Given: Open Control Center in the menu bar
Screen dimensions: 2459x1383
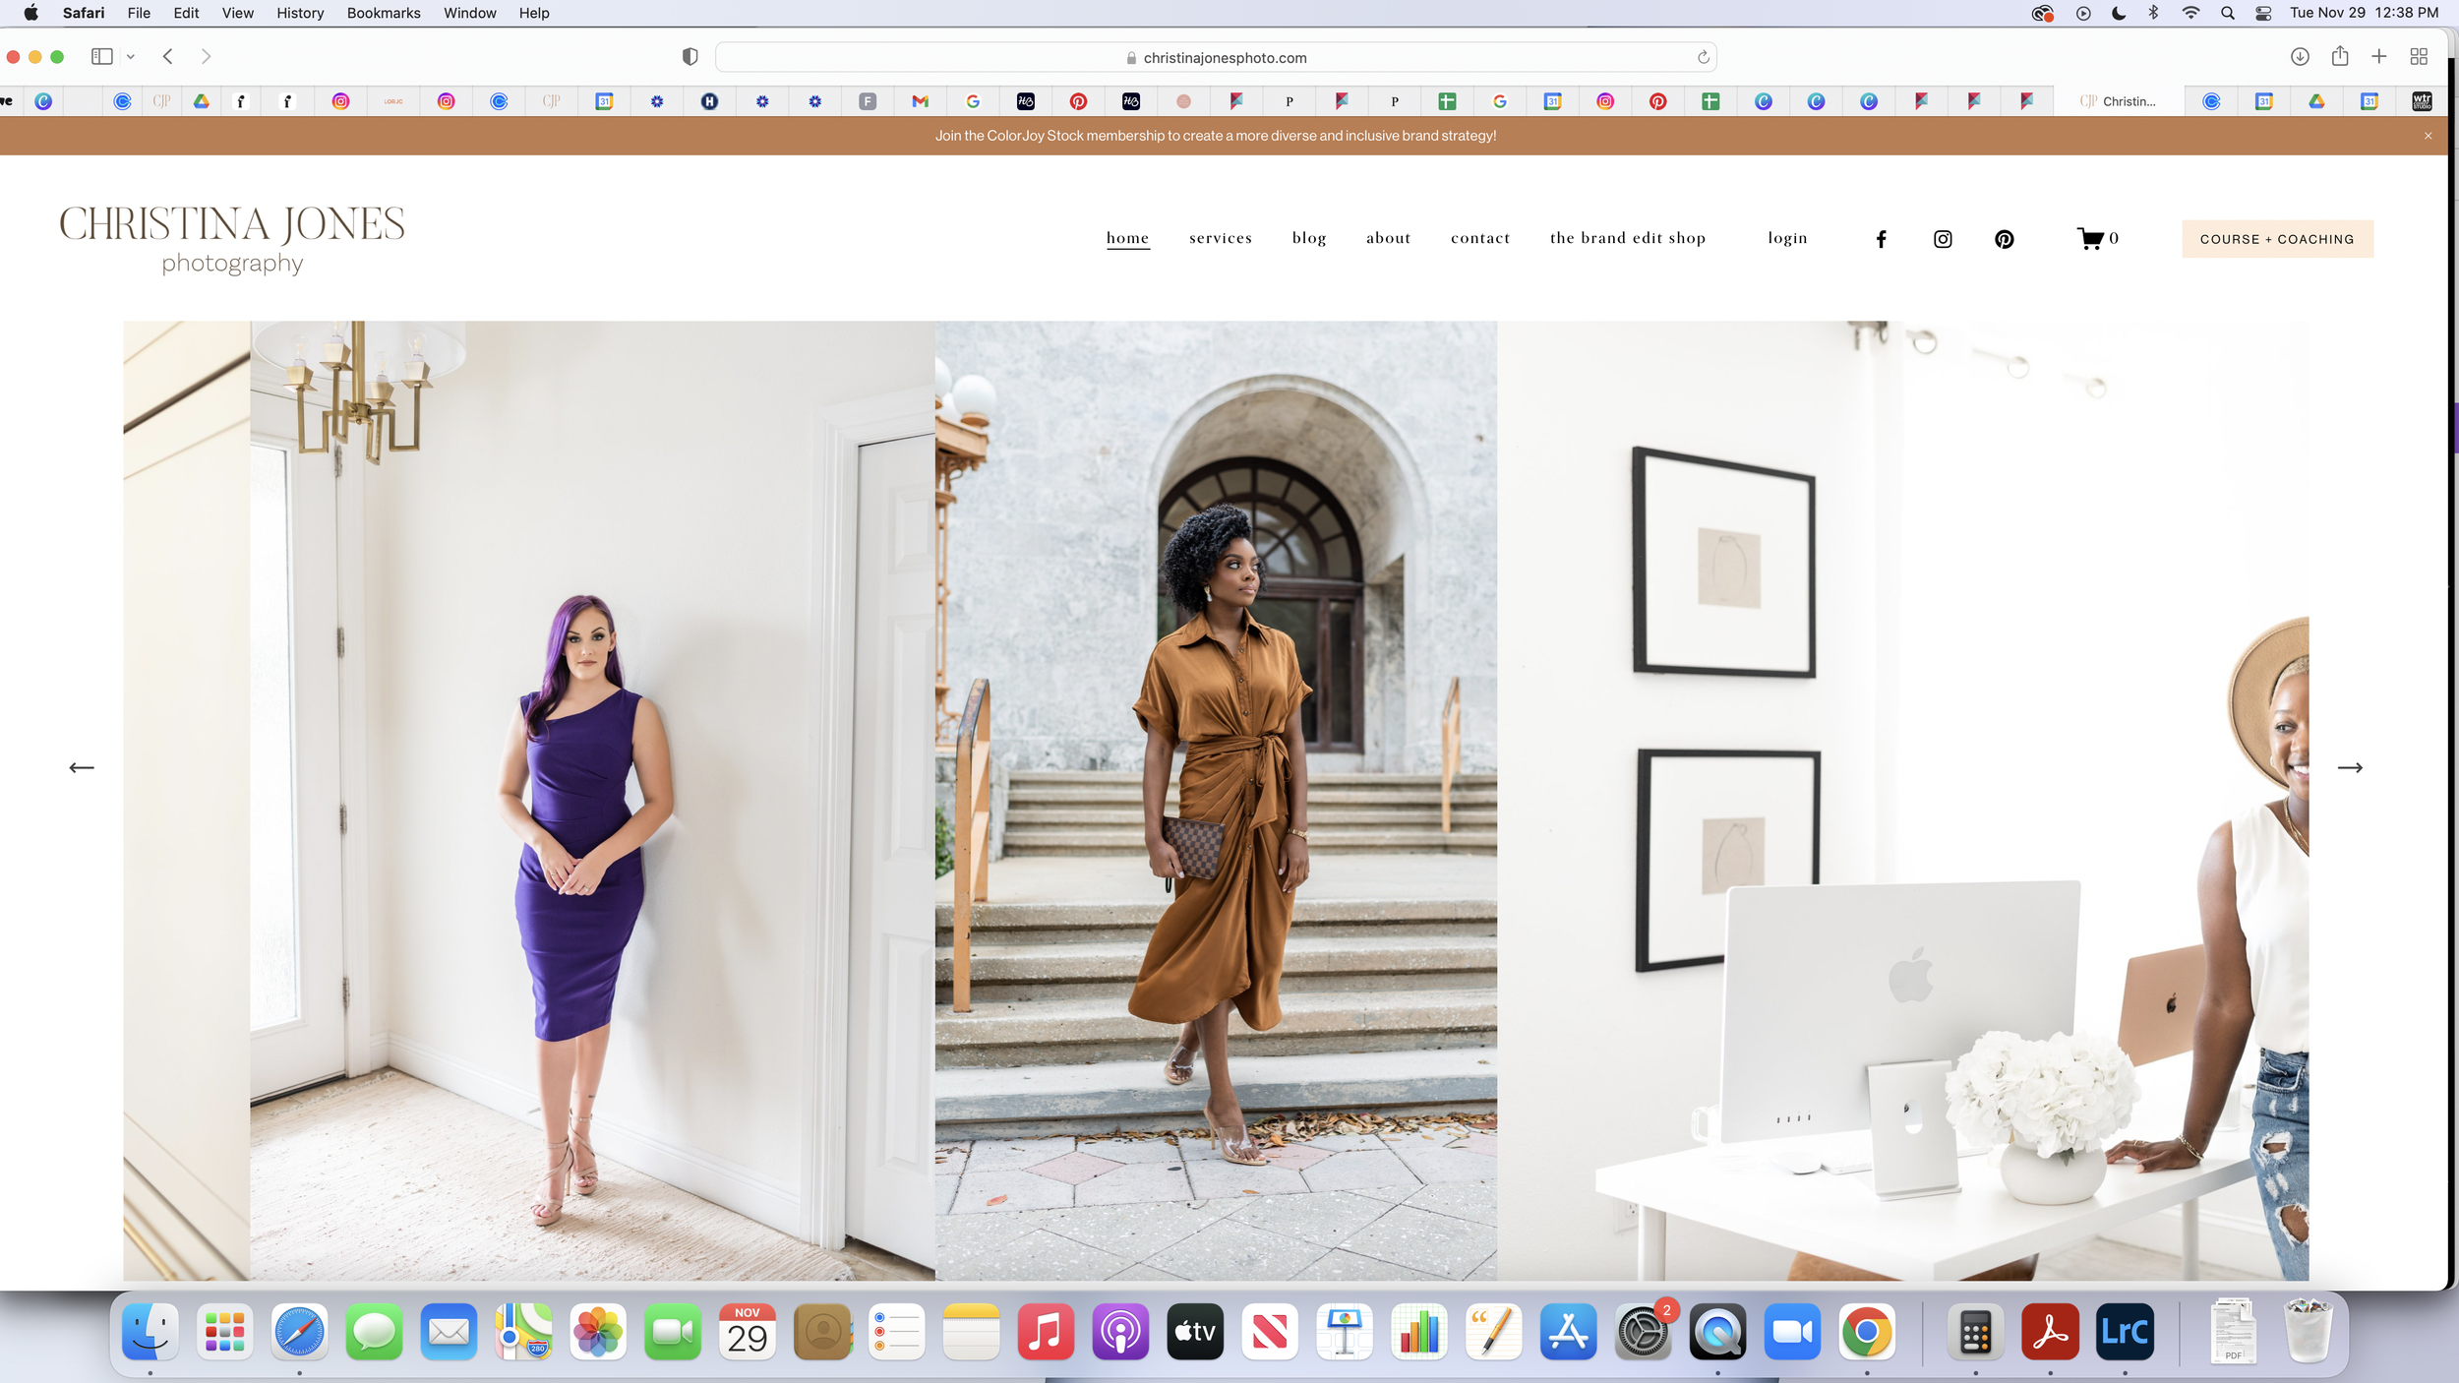Looking at the screenshot, I should (2263, 13).
